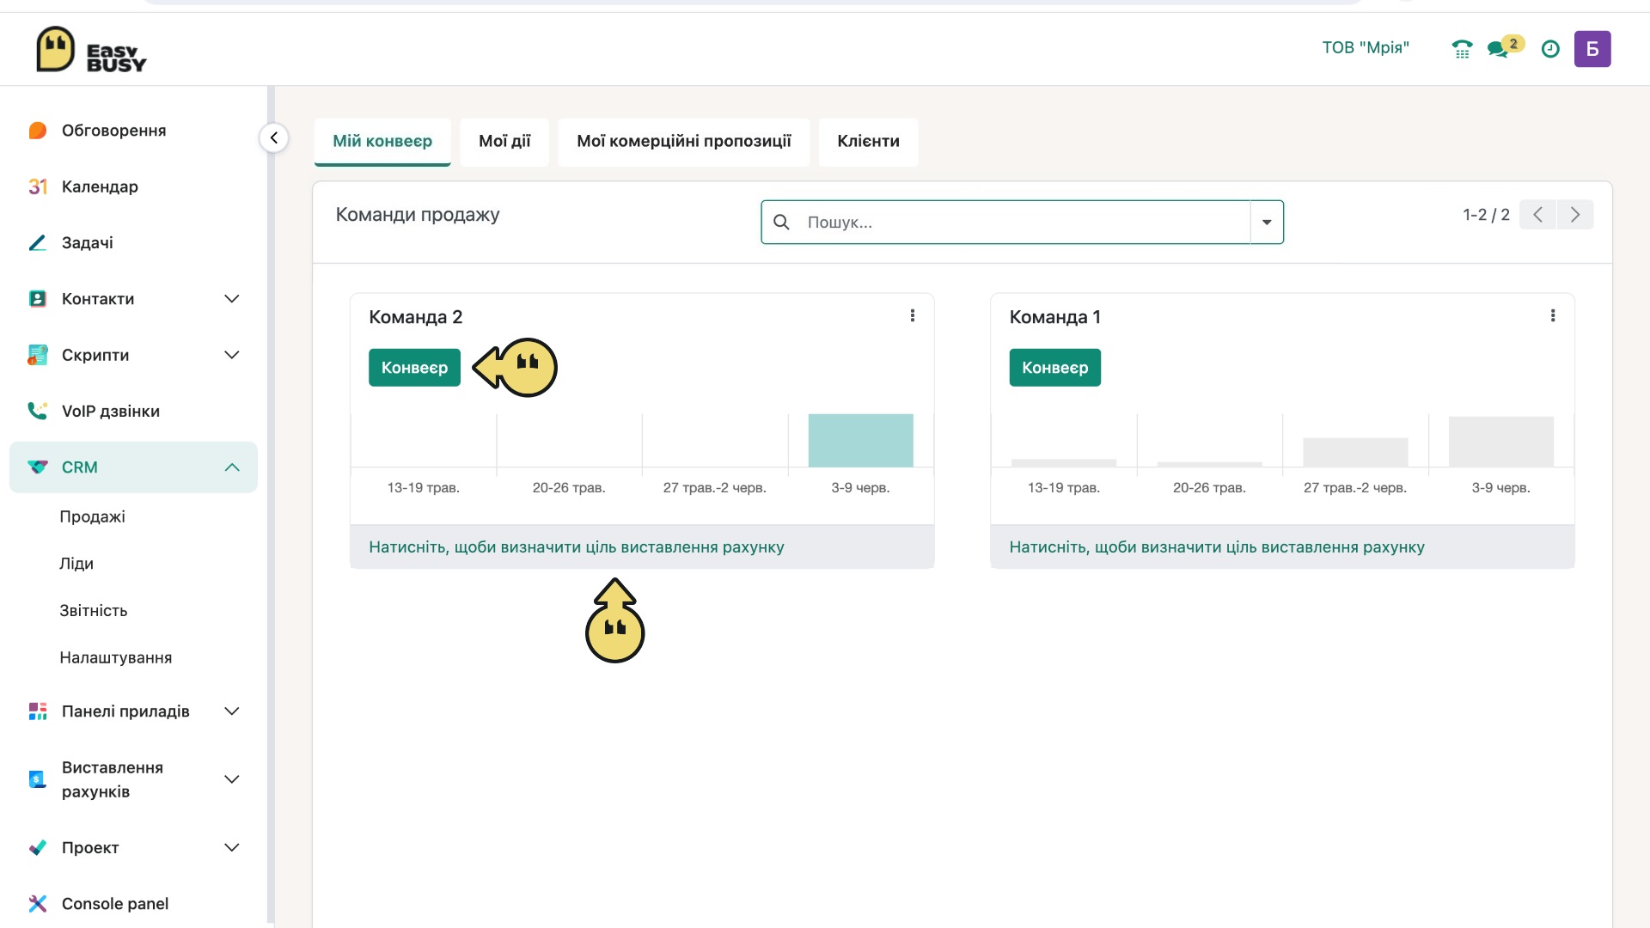
Task: Click the Проект checkmark icon
Action: pos(37,848)
